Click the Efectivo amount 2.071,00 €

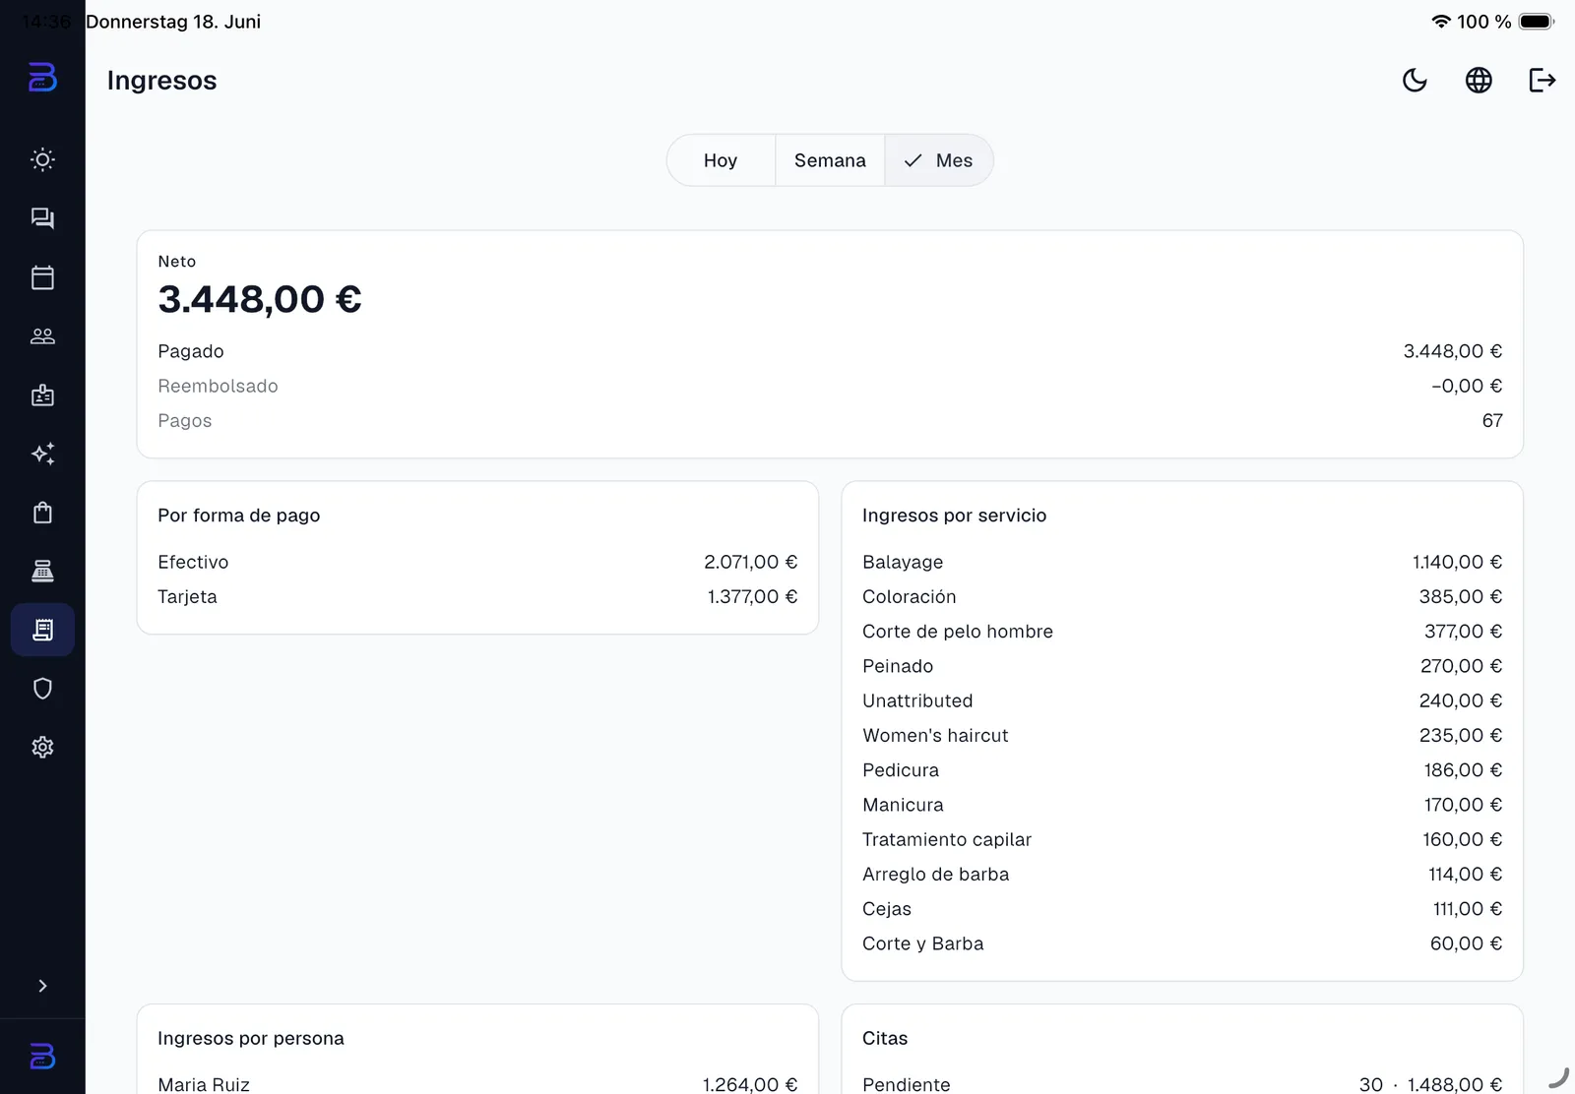pyautogui.click(x=750, y=562)
